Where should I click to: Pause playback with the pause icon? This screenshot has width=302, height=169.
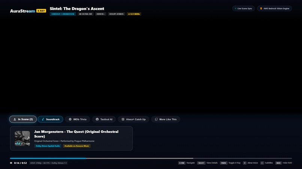11,163
